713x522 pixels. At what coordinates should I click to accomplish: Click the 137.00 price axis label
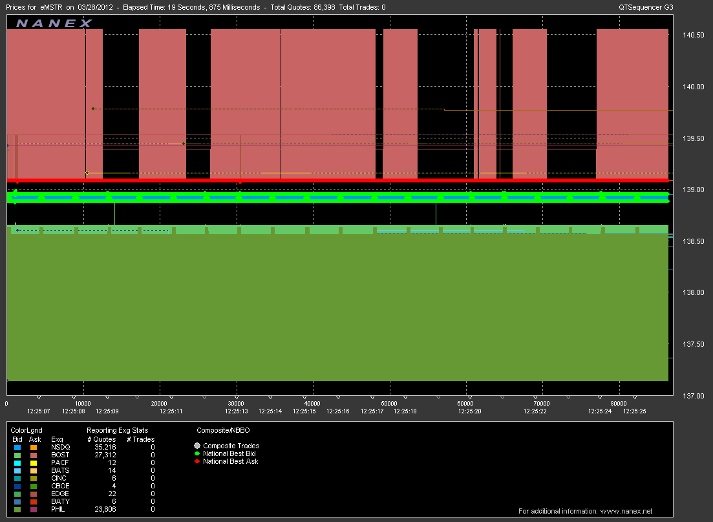694,397
